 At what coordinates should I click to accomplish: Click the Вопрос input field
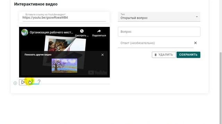click(x=159, y=32)
